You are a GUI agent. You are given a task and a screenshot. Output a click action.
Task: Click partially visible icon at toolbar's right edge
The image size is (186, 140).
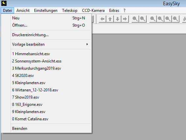[x=184, y=19]
